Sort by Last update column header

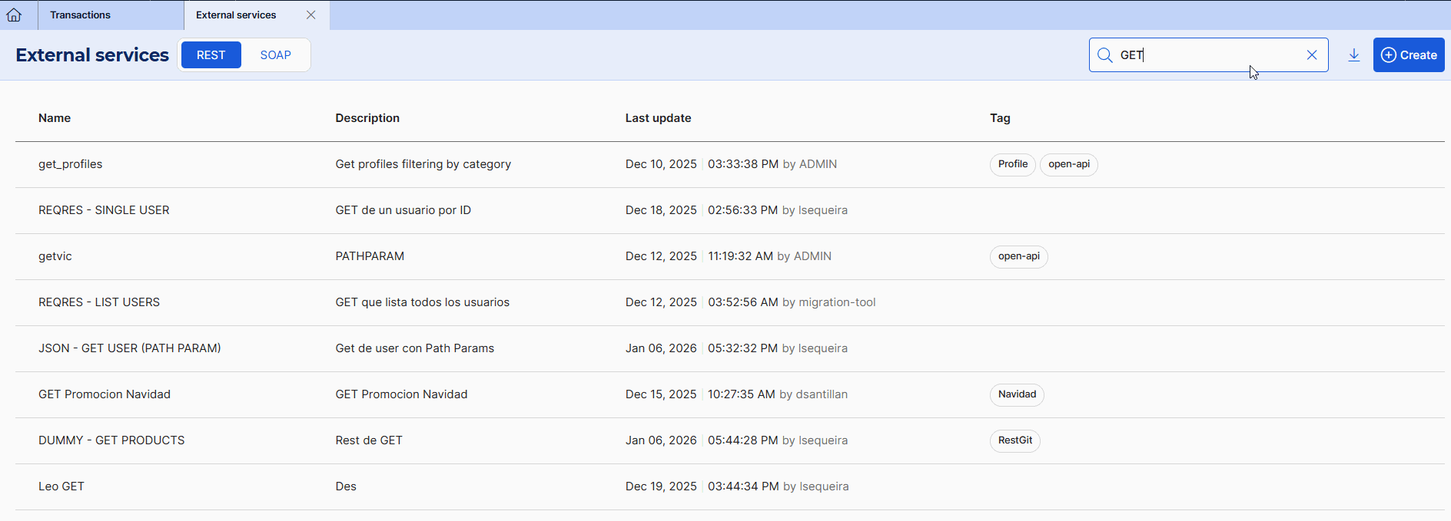coord(658,118)
